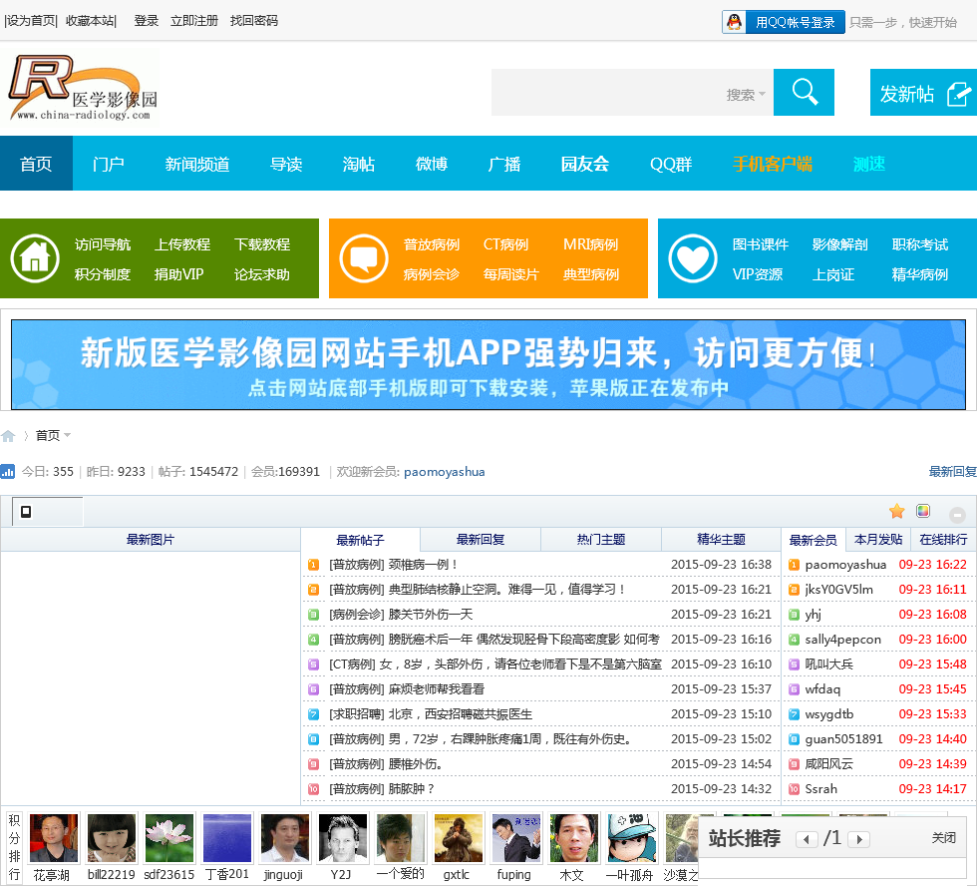Click the breadcrumb home icon
The image size is (977, 889).
point(8,435)
